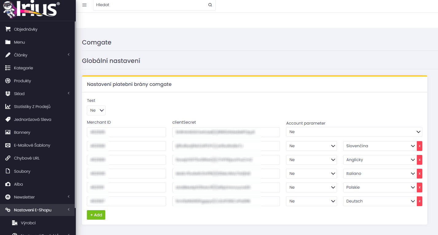Image resolution: width=438 pixels, height=235 pixels.
Task: Open account dropdown in Slovenčina row
Action: coord(312,146)
